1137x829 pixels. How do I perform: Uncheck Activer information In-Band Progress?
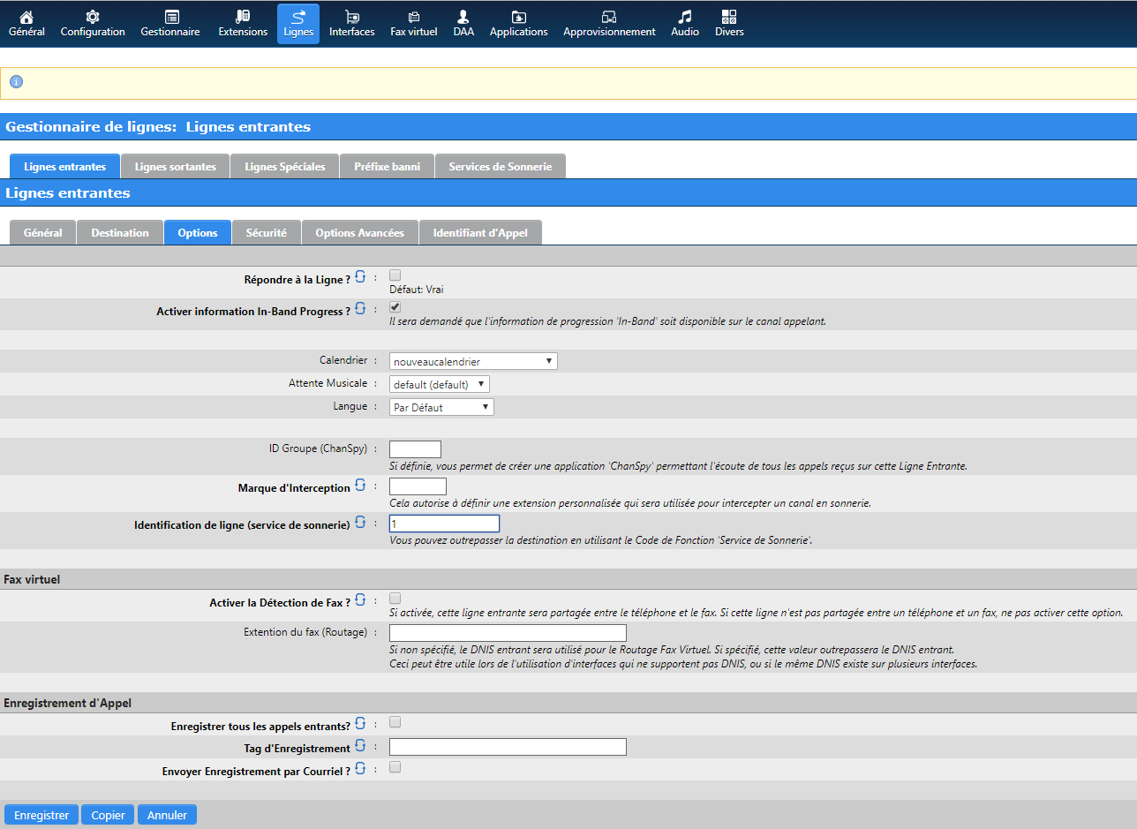[395, 307]
